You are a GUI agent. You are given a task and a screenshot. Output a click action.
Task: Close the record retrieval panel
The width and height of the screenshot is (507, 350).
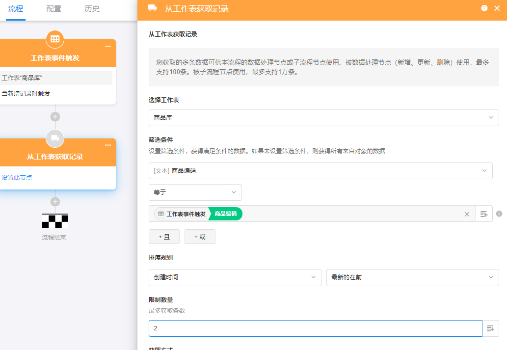(497, 8)
